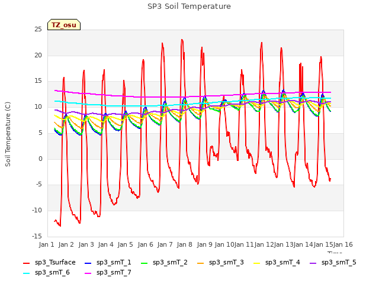Toggle sp3_Tsurface series in the legend
Screen dimensions: 379x284
click(49, 263)
